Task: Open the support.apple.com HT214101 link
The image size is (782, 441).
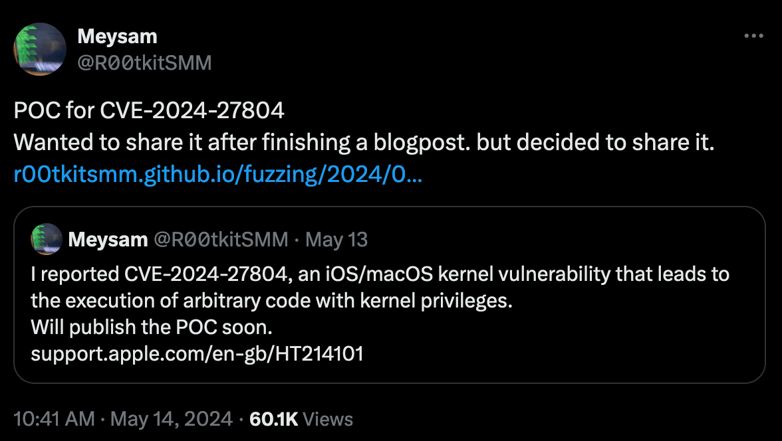Action: coord(197,354)
